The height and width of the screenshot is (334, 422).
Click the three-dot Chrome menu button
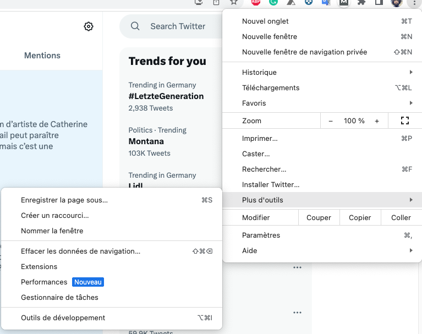click(414, 3)
